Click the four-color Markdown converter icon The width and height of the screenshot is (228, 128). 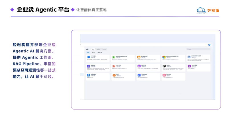(164, 57)
